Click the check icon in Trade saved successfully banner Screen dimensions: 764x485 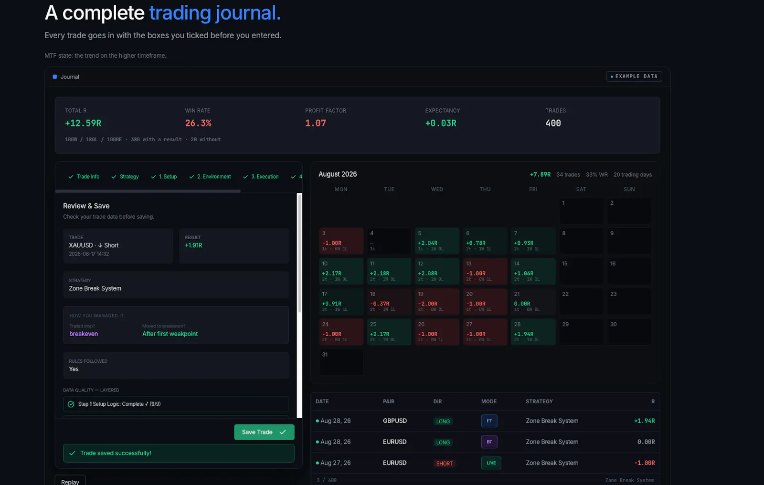(x=73, y=453)
